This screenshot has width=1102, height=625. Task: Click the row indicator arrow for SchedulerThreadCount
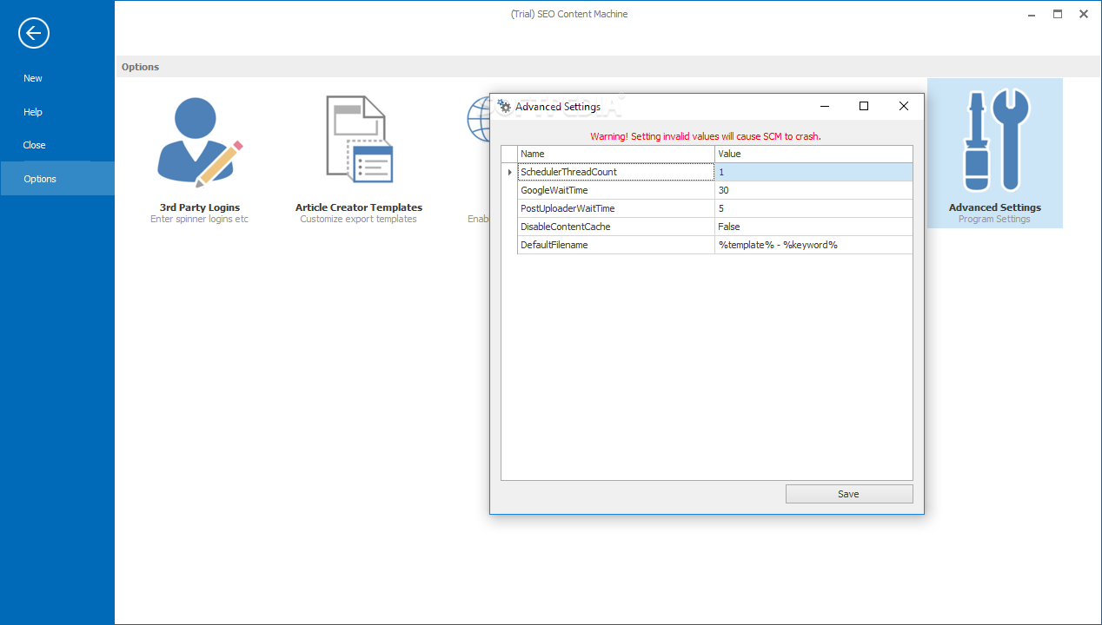coord(509,172)
